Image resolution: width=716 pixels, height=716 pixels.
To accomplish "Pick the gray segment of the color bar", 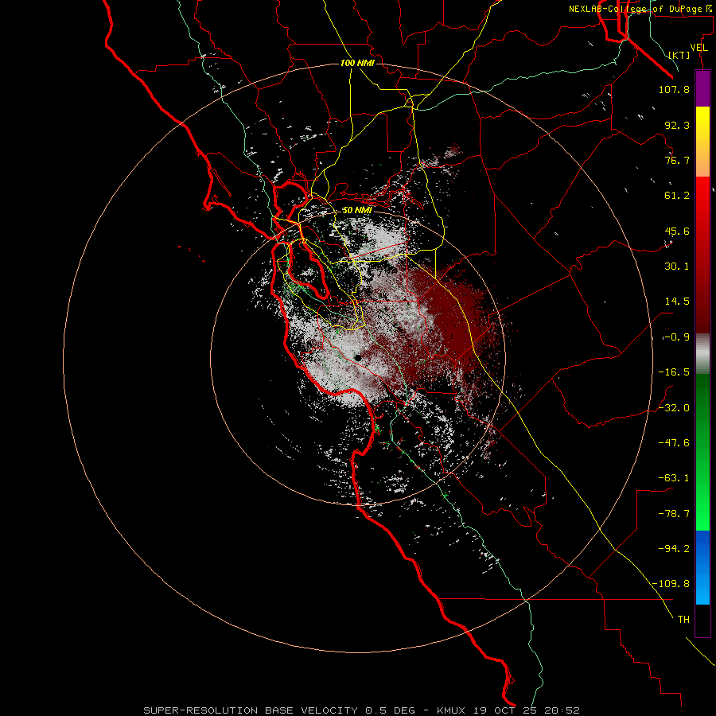I will tap(702, 354).
